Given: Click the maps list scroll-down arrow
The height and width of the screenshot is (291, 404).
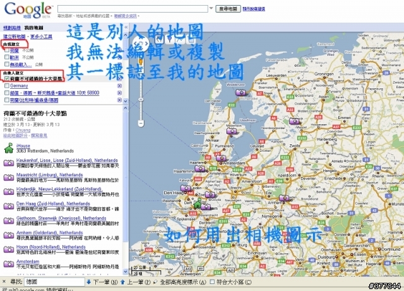Looking at the screenshot, I should point(126,101).
